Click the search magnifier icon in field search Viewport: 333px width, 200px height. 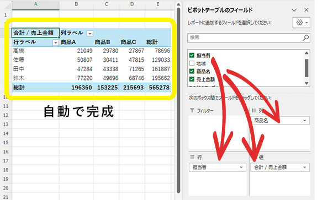click(x=305, y=38)
